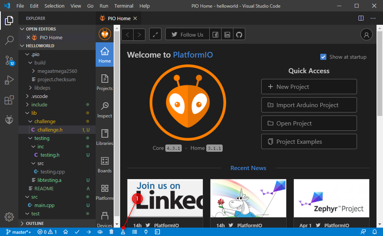Open the Manage gear in activity bar
Screen dimensions: 383x236
pyautogui.click(x=9, y=217)
